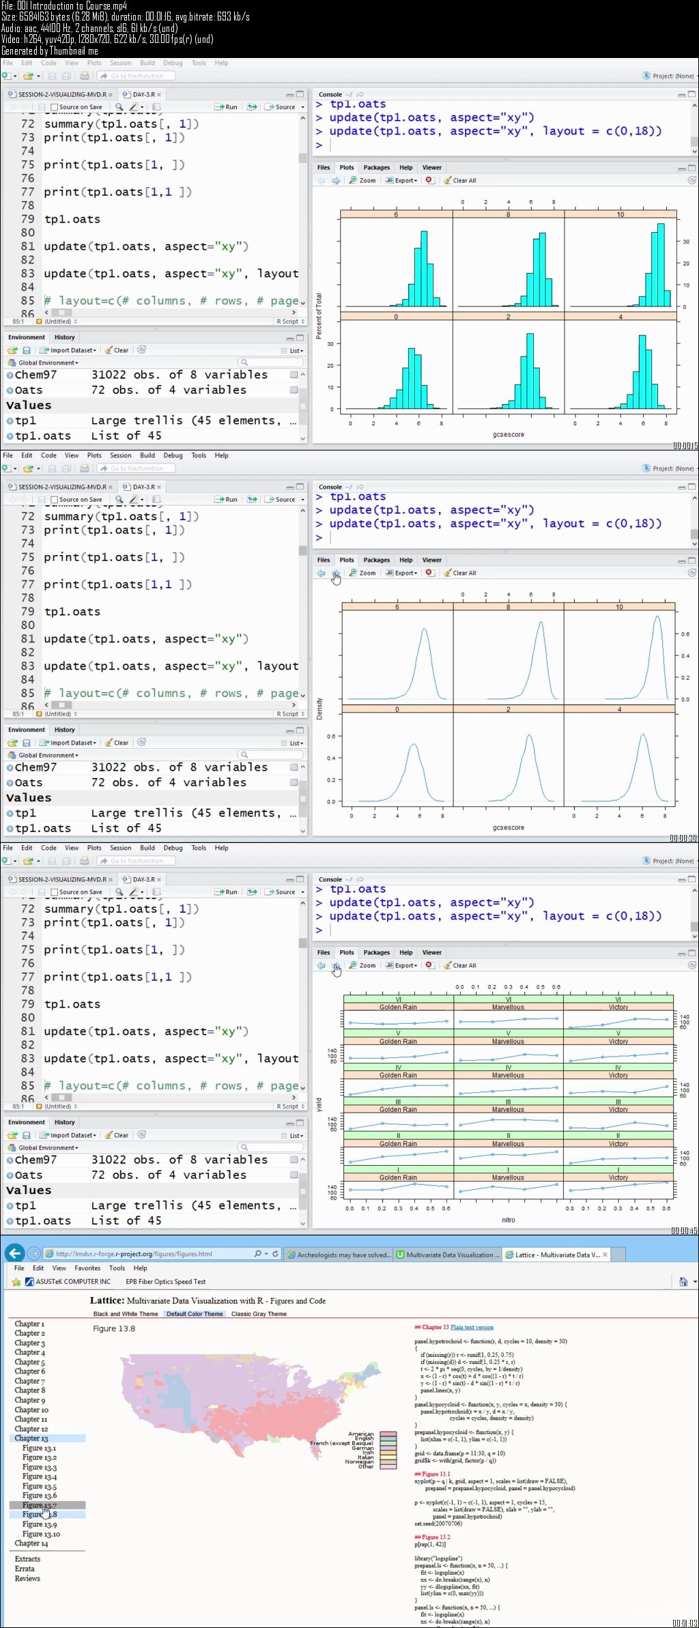Save all documents icon in yield plot frame toolbar
The height and width of the screenshot is (1628, 699).
pos(66,861)
